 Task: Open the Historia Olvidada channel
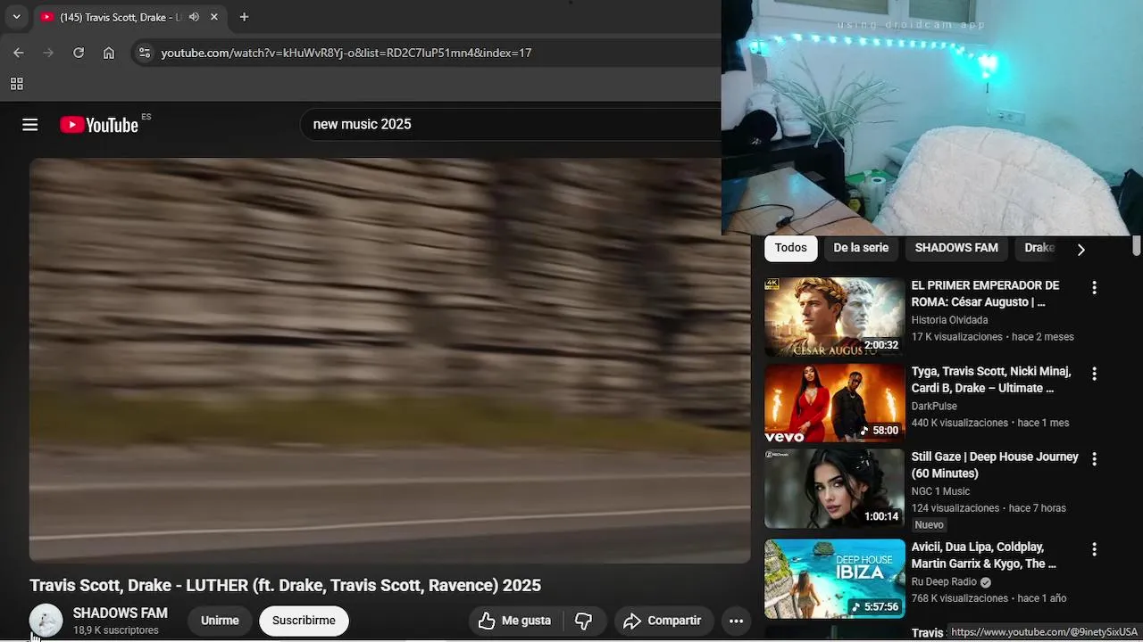(949, 320)
